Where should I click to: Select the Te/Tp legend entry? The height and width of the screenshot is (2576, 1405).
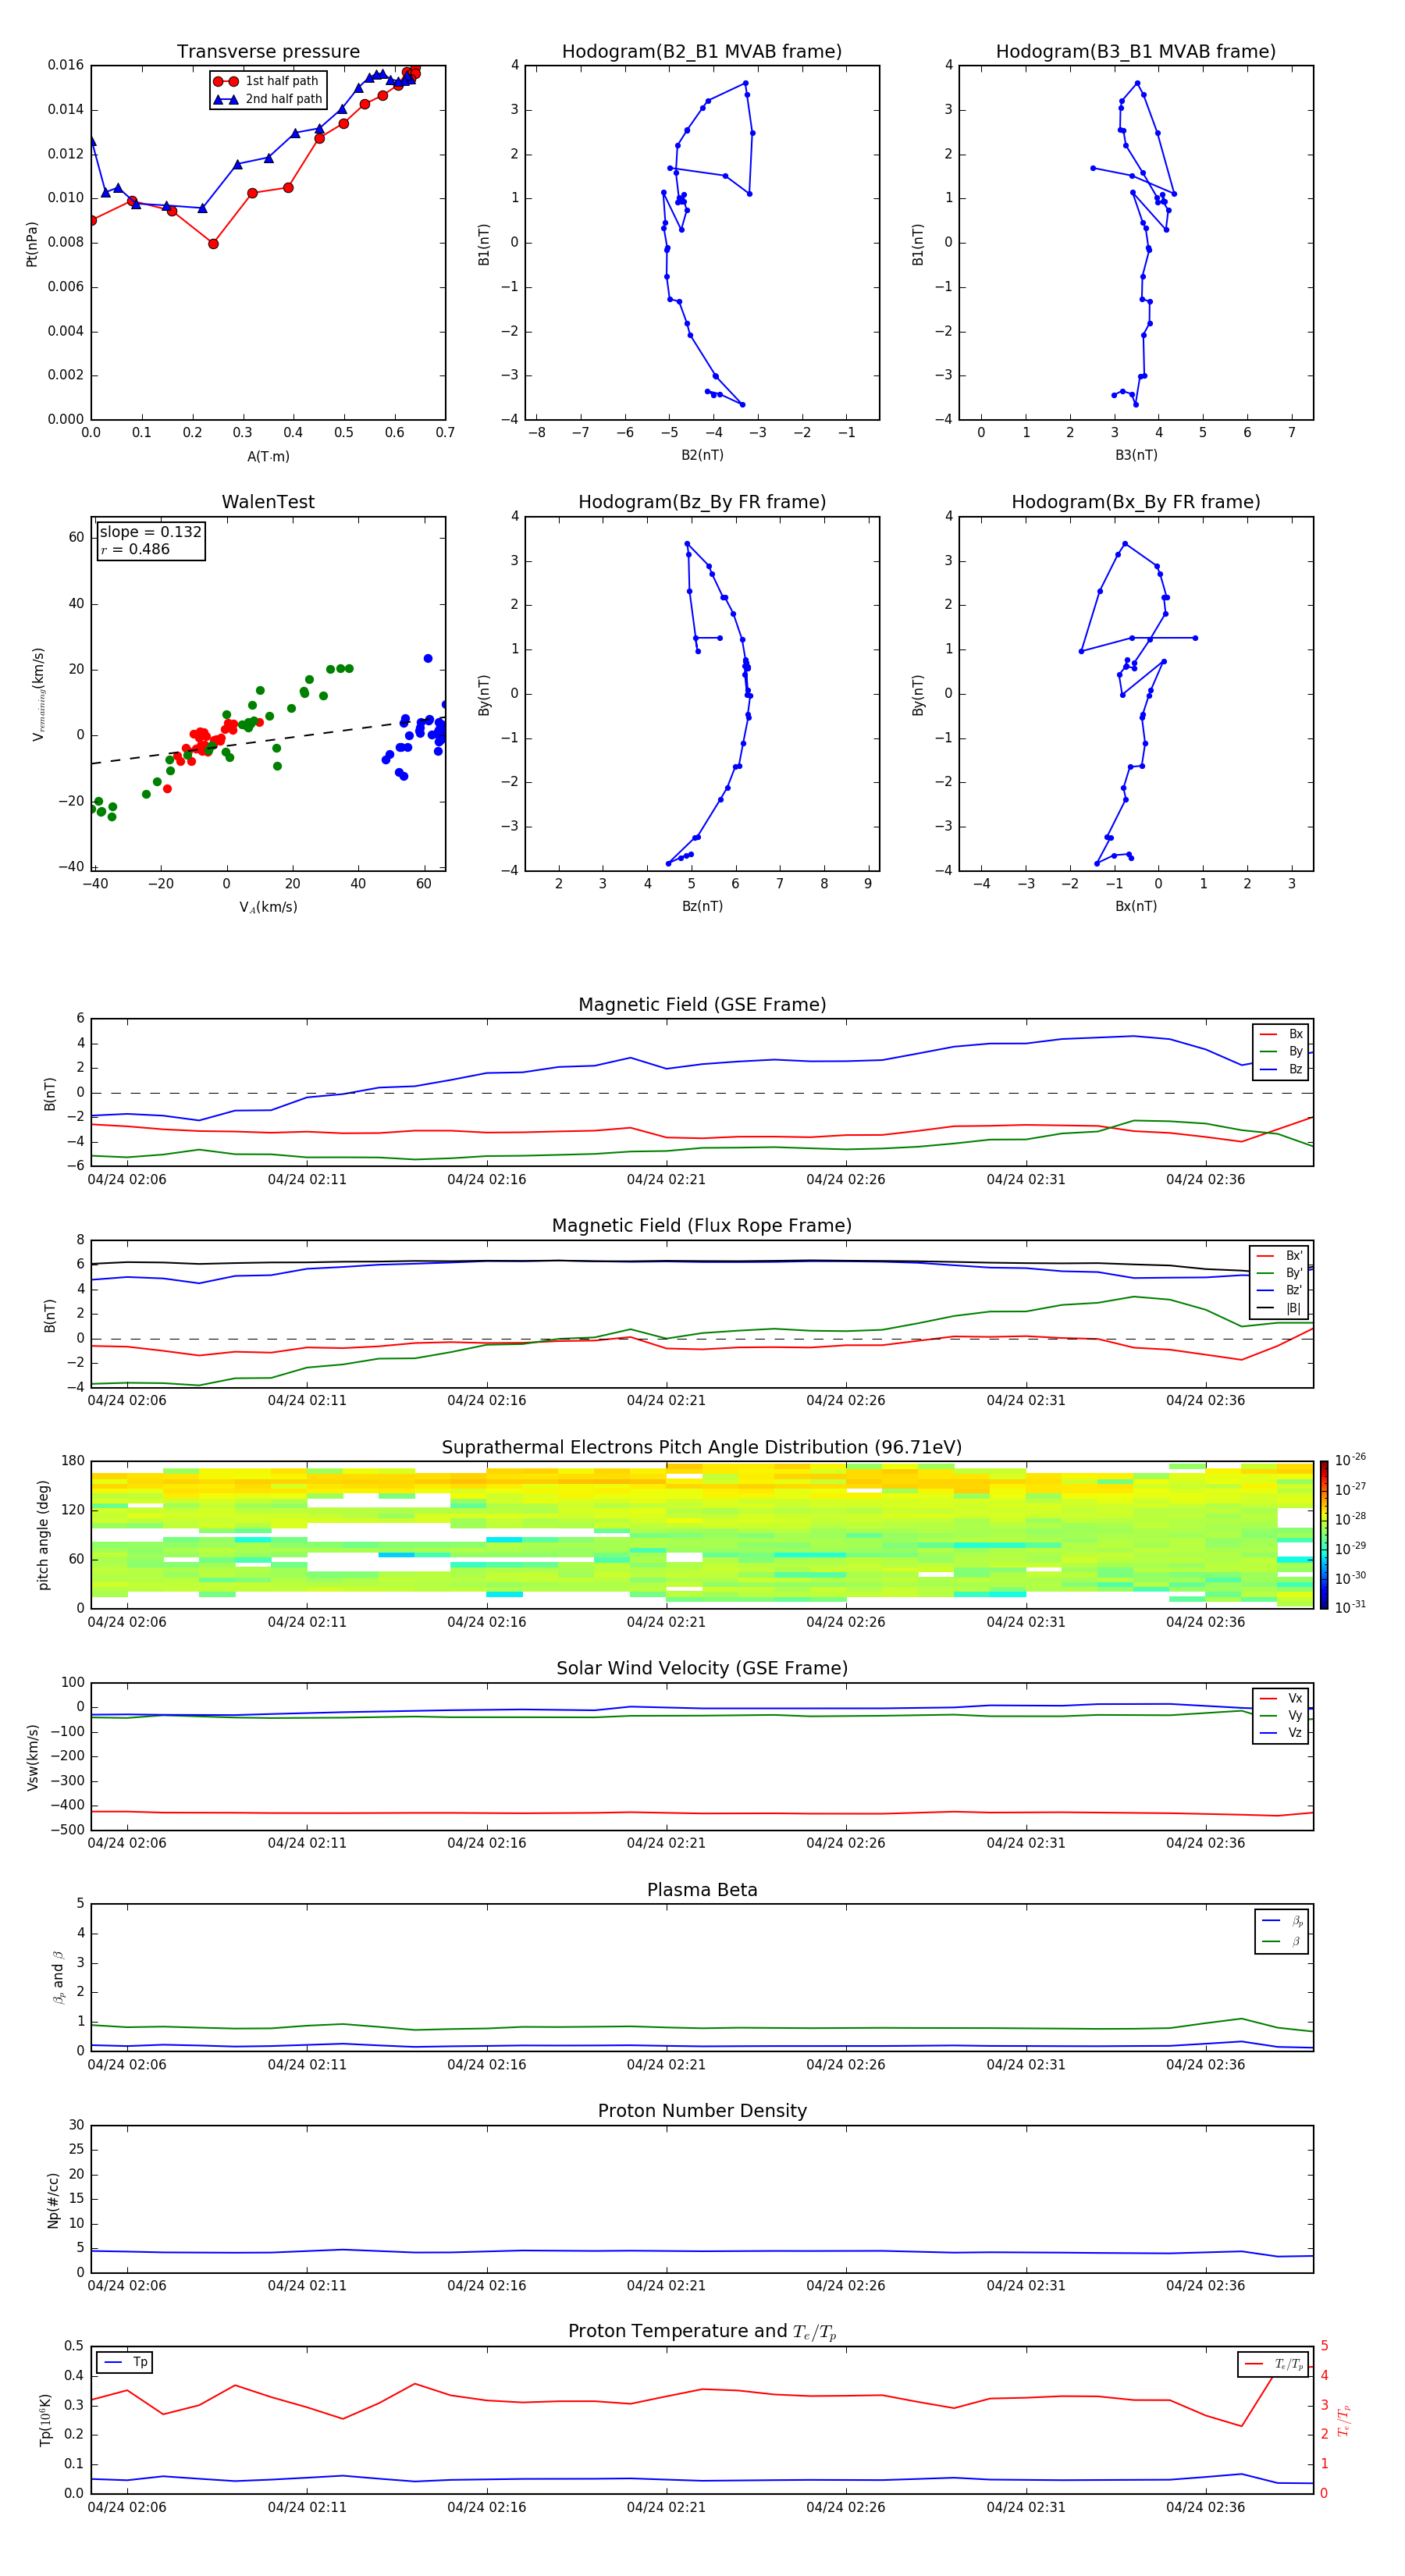click(x=1275, y=2364)
